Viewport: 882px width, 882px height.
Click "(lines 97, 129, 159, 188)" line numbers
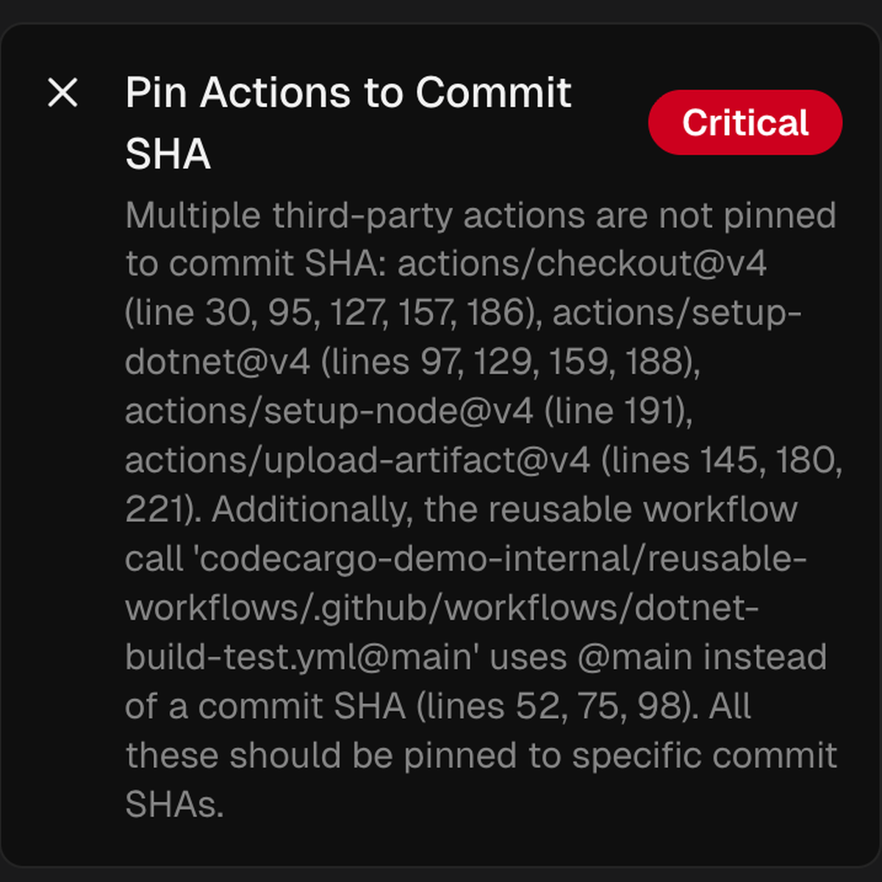(x=510, y=362)
